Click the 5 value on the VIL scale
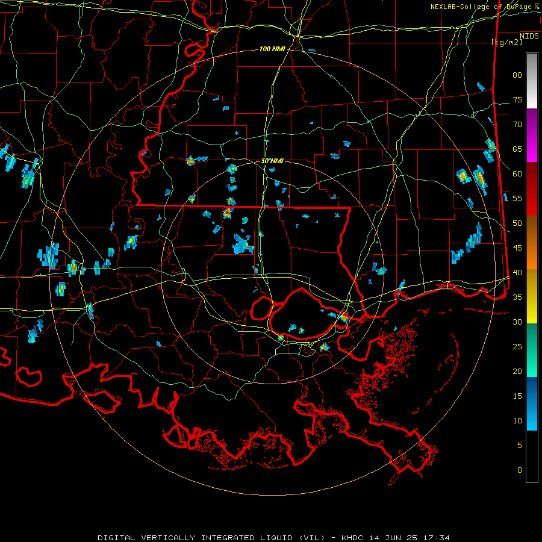Image resolution: width=542 pixels, height=542 pixels. pos(520,446)
